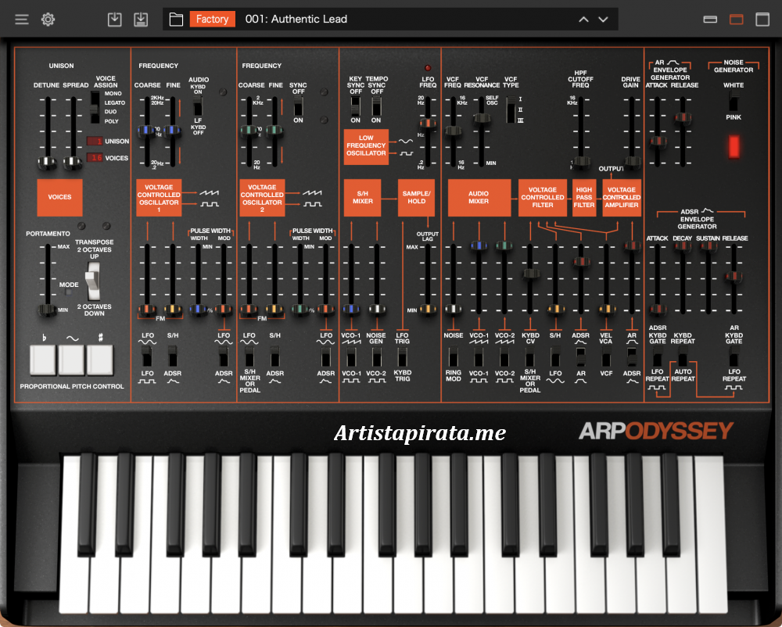The image size is (782, 627).
Task: Click the save preset icon
Action: 142,19
